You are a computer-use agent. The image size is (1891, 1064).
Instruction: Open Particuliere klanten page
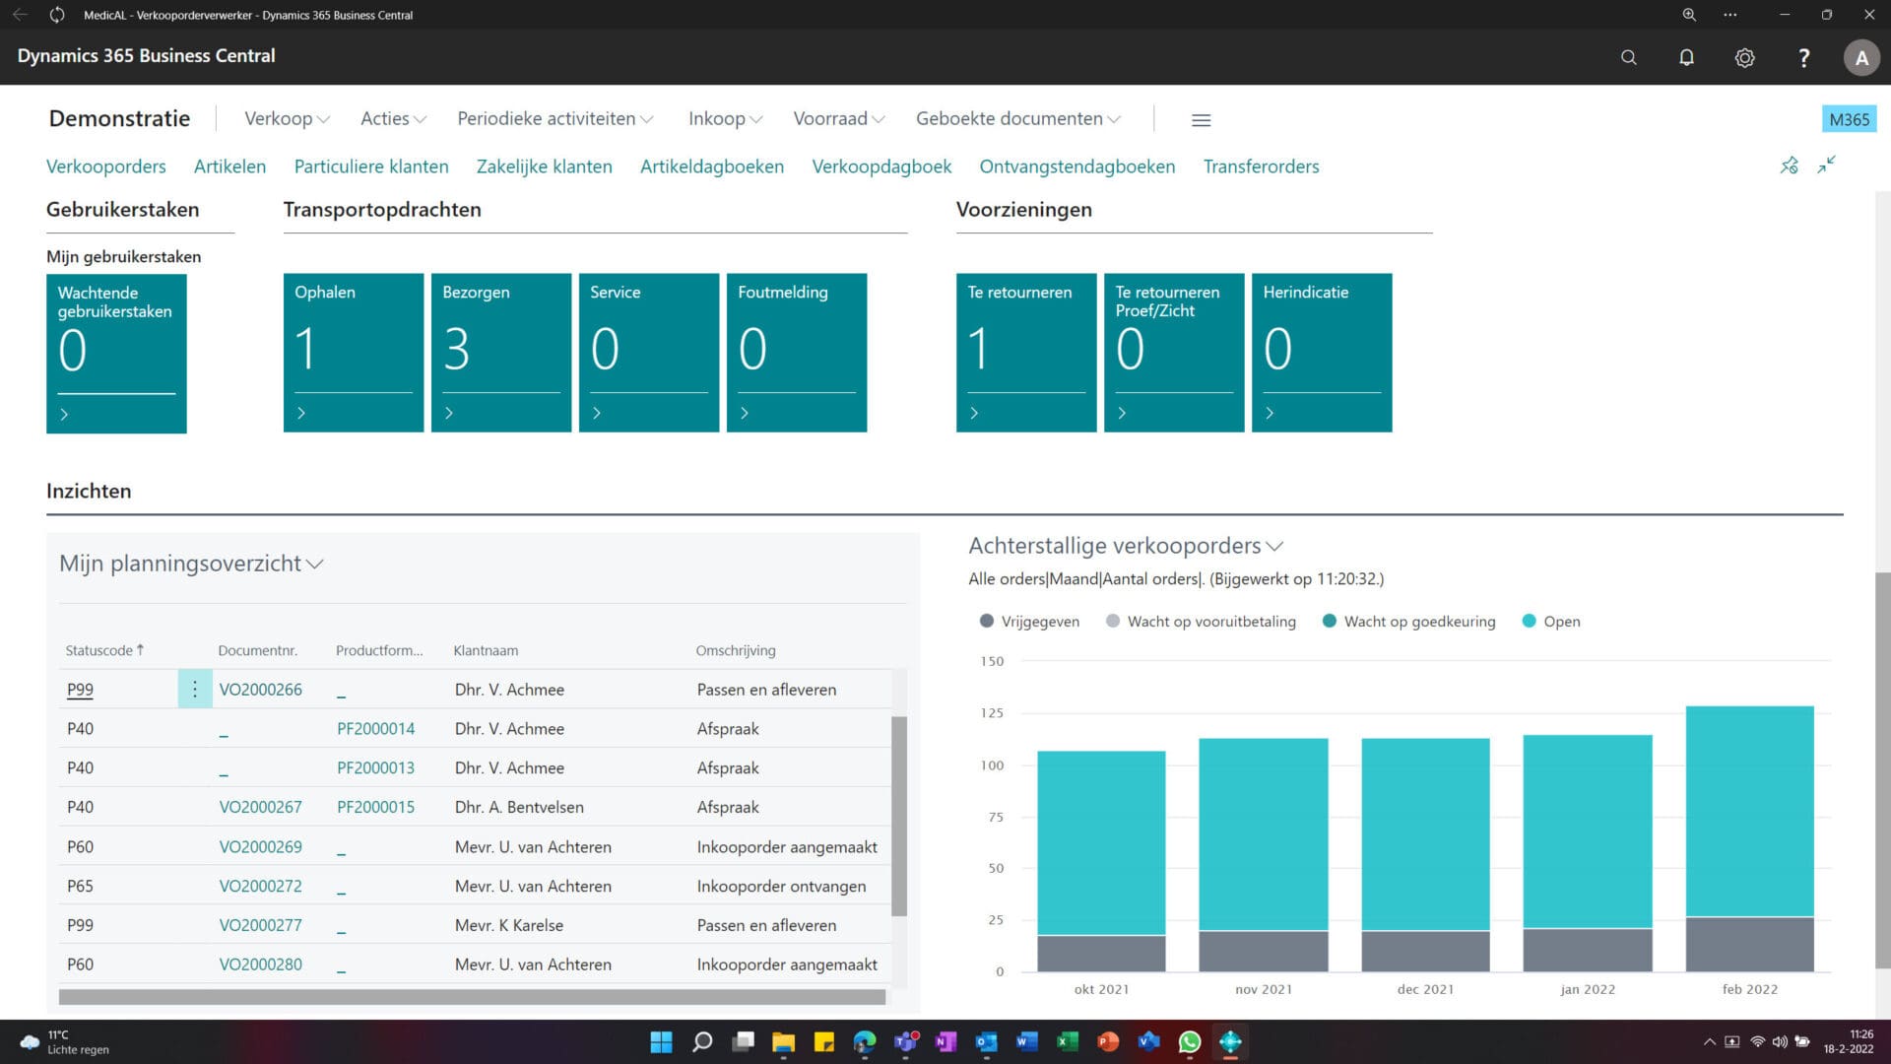(x=371, y=166)
